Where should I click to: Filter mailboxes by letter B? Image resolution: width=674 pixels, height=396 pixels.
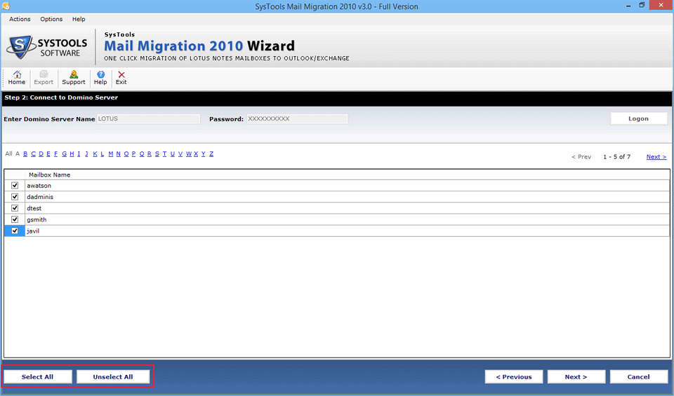pos(25,153)
